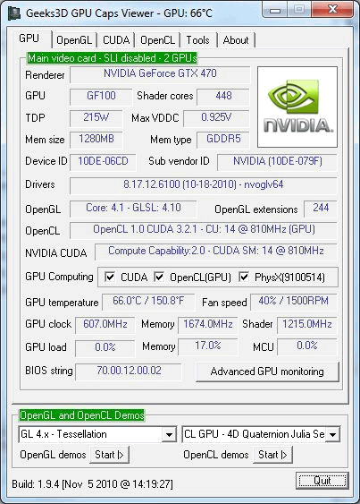
Task: Click the GPU Caps Viewer title bar icon
Action: pos(13,13)
